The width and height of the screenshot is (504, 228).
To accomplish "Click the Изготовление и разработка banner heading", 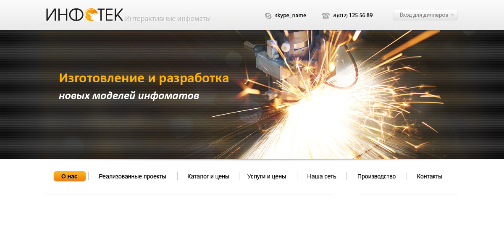I will click(144, 78).
